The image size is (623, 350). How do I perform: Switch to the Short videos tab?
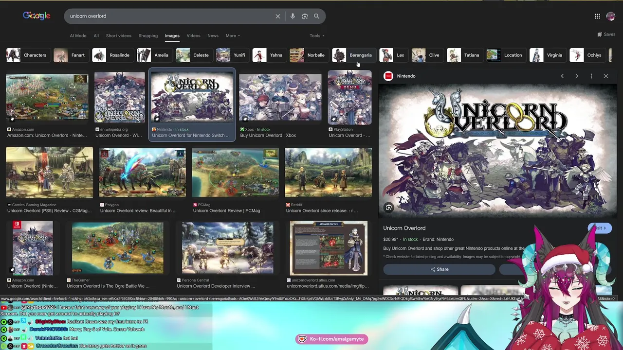118,35
